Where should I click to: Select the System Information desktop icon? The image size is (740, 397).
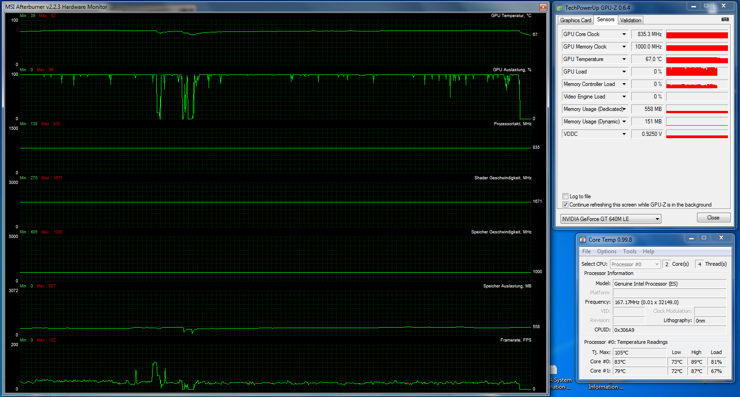coord(554,371)
